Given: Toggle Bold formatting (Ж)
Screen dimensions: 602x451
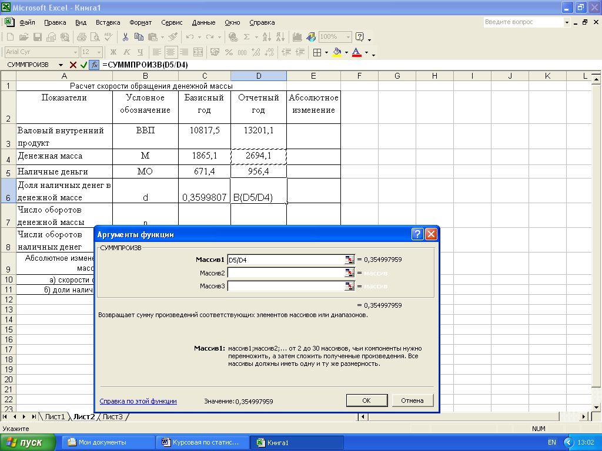Looking at the screenshot, I should pos(113,52).
